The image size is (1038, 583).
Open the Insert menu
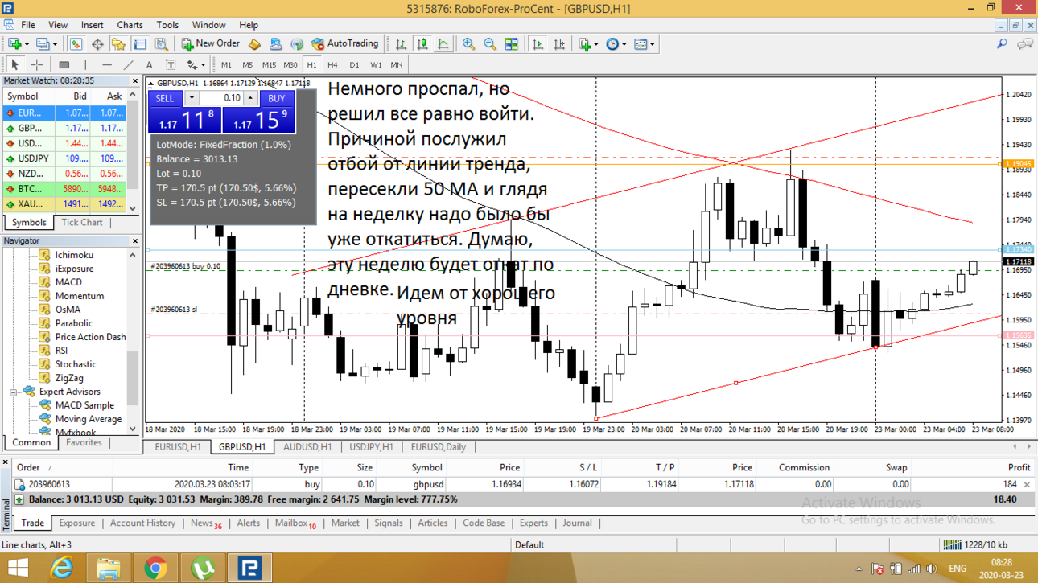click(x=92, y=25)
